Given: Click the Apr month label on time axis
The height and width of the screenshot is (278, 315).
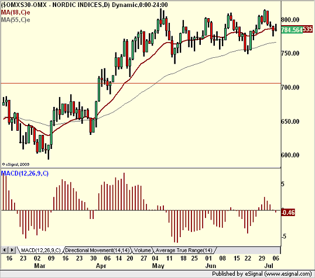Looking at the screenshot, I should point(101,266).
